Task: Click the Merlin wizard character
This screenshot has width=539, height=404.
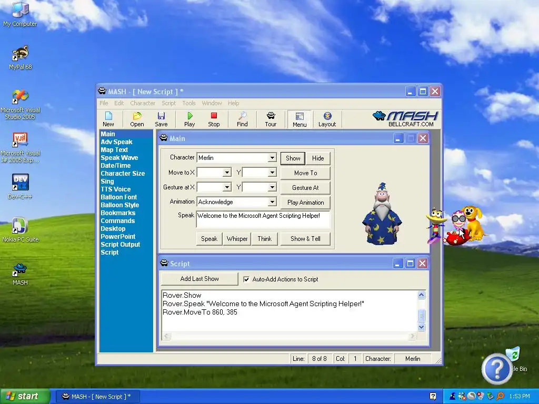Action: pyautogui.click(x=382, y=214)
